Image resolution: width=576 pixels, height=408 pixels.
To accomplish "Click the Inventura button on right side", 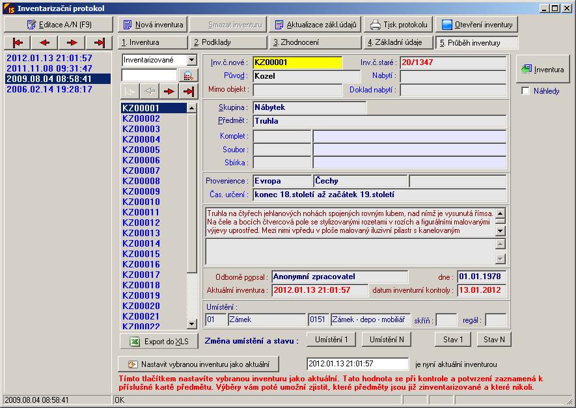I will 543,69.
